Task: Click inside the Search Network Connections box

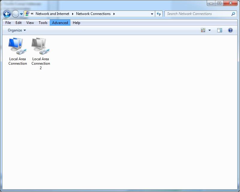Action: (x=195, y=14)
